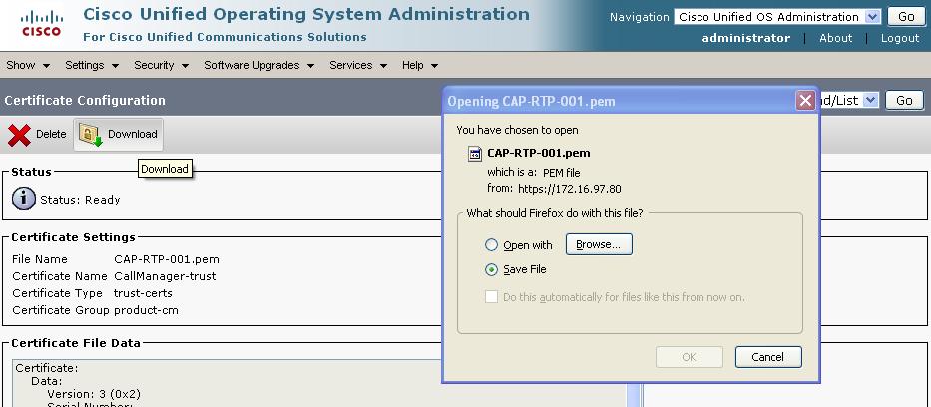
Task: Close the Opening CAP-RTP-001.pem dialog
Action: [805, 101]
